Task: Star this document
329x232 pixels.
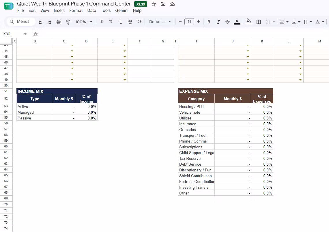Action: 154,4
